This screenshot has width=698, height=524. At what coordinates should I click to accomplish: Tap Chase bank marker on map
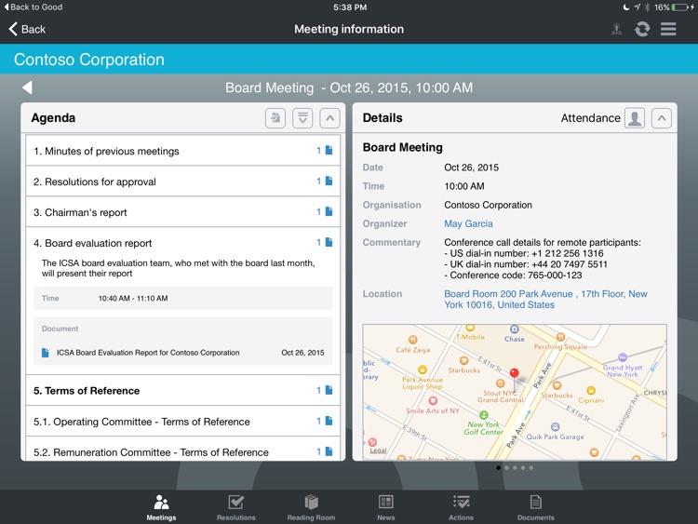[514, 329]
